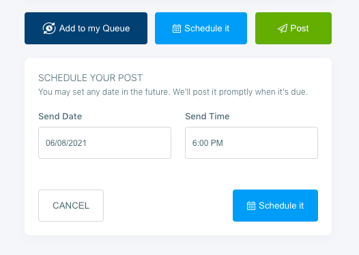Click the 'You may set any date' description
Viewport: 359px width, 255px height.
[173, 92]
